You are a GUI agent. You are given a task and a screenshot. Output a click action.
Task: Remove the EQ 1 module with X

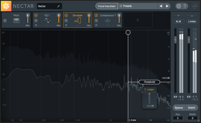(x=36, y=25)
